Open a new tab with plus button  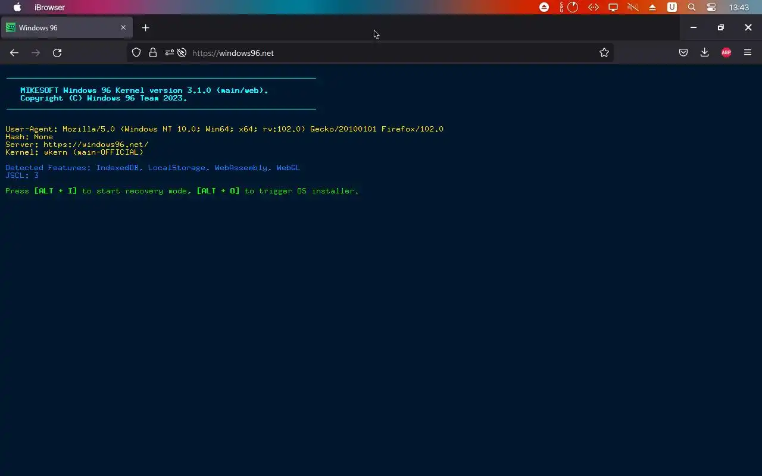click(x=145, y=27)
